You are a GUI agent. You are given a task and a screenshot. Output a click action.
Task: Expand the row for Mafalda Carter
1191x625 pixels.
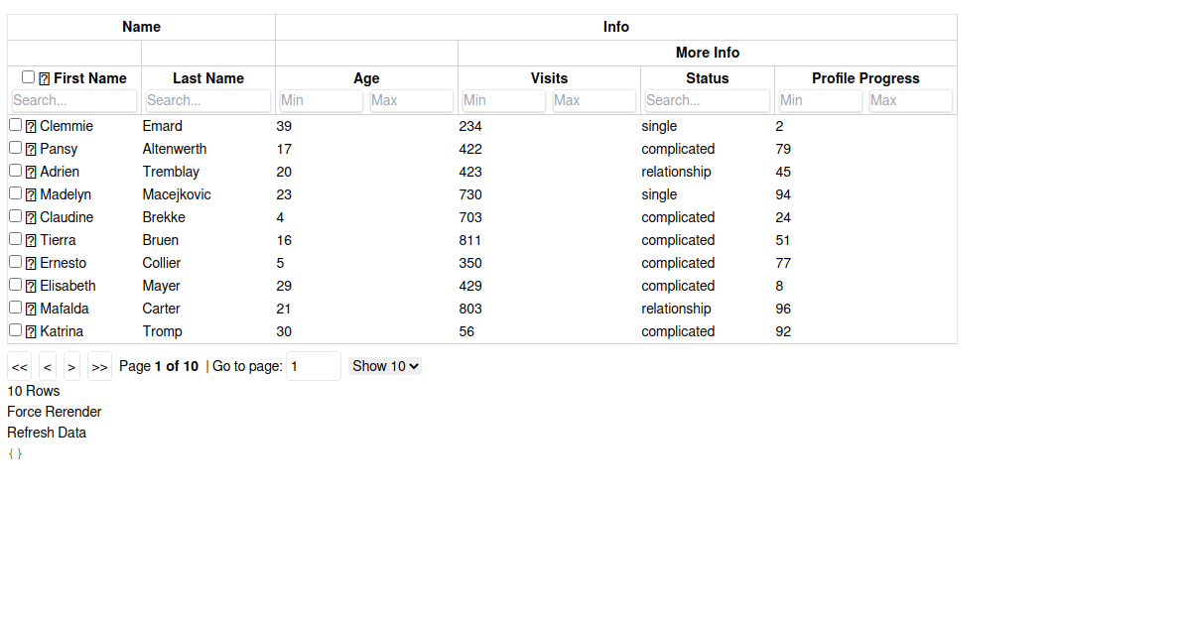pos(33,307)
